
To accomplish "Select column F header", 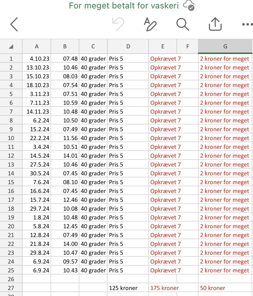I will (187, 47).
